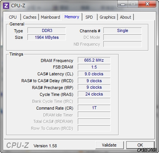Click the CAS# Latency 9.0 clocks value

pyautogui.click(x=94, y=74)
